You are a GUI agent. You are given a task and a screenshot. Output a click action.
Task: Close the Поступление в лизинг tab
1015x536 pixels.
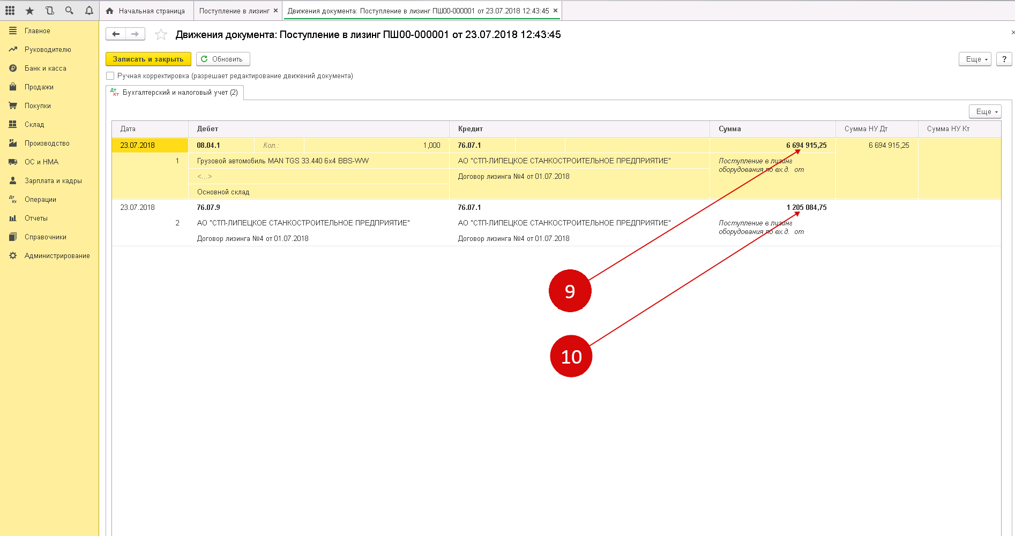click(276, 11)
